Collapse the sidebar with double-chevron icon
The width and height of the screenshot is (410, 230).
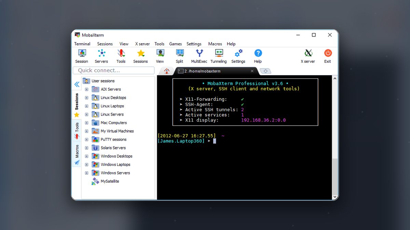click(x=77, y=84)
